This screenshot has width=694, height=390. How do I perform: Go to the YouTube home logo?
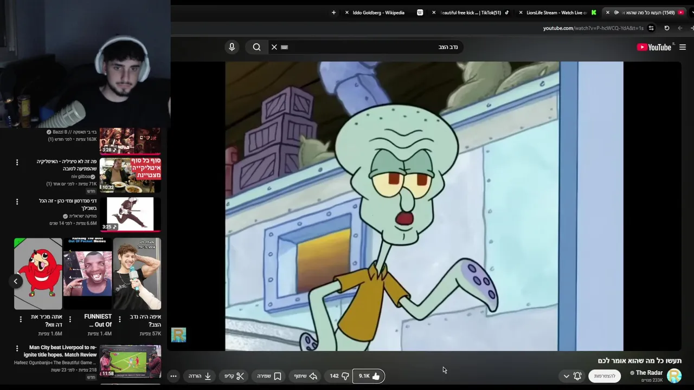[654, 47]
